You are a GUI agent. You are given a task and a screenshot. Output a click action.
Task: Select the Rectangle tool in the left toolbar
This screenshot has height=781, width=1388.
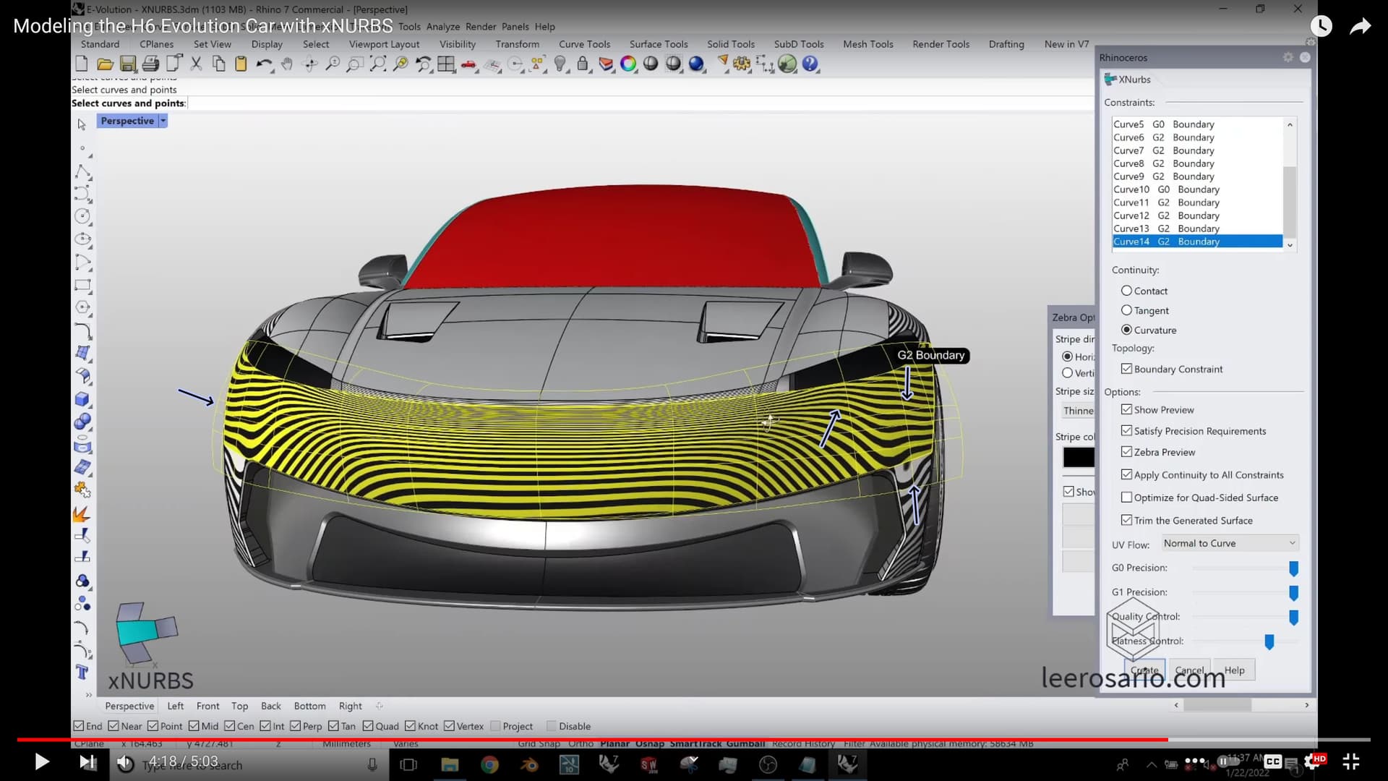click(x=82, y=286)
